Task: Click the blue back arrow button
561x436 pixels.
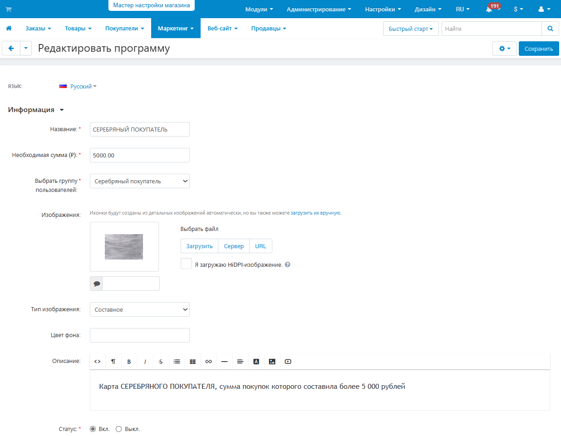Action: 11,48
